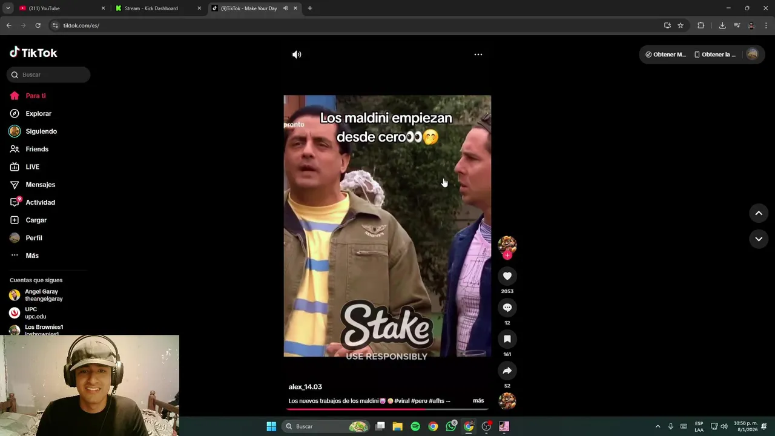The width and height of the screenshot is (775, 436).
Task: Open volume control in system tray
Action: pyautogui.click(x=724, y=426)
